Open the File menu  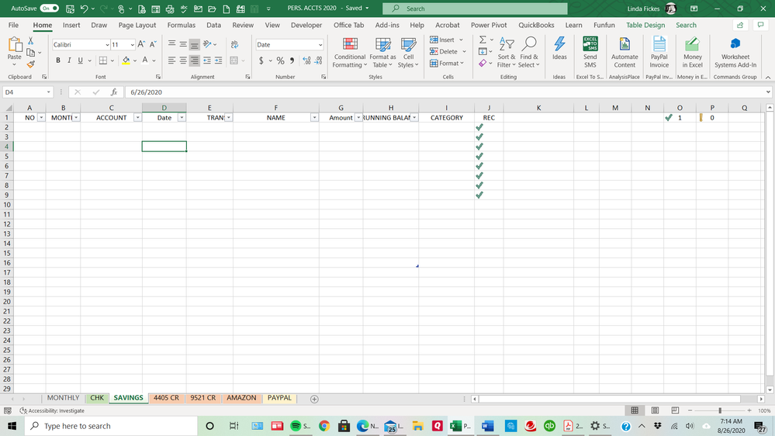[x=13, y=25]
